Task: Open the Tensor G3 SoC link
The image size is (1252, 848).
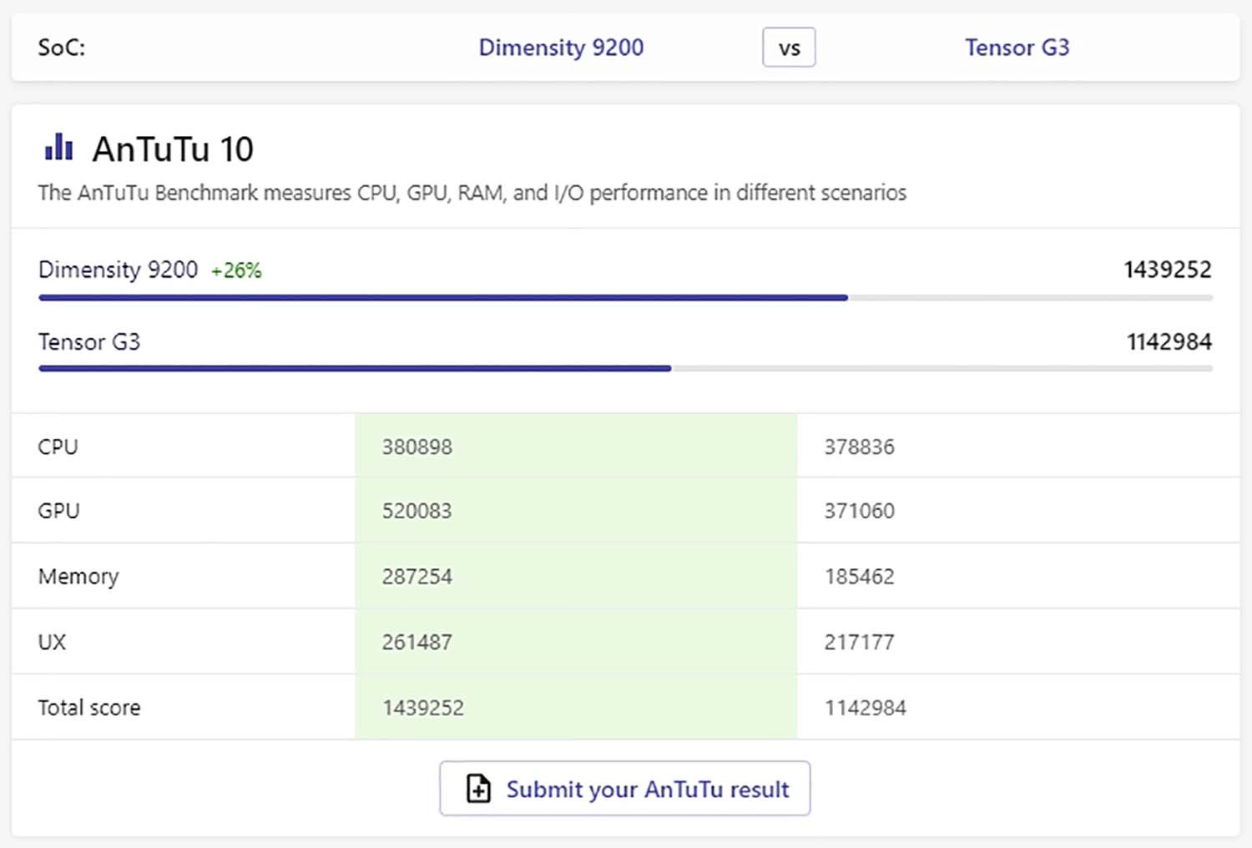Action: tap(1017, 48)
